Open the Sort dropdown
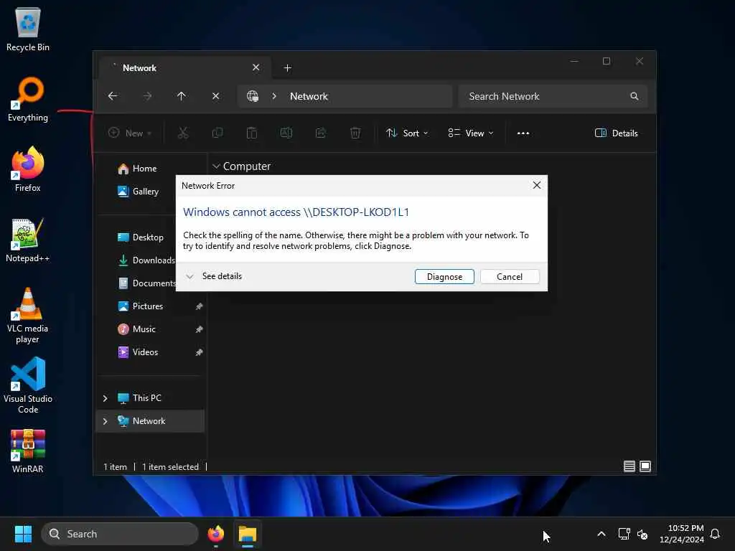735x551 pixels. (x=407, y=133)
